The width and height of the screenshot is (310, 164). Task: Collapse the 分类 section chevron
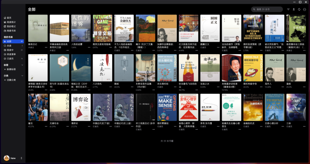[x=22, y=76]
